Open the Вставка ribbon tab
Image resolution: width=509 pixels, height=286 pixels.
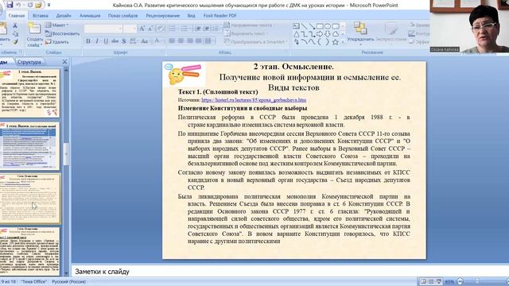pos(41,16)
